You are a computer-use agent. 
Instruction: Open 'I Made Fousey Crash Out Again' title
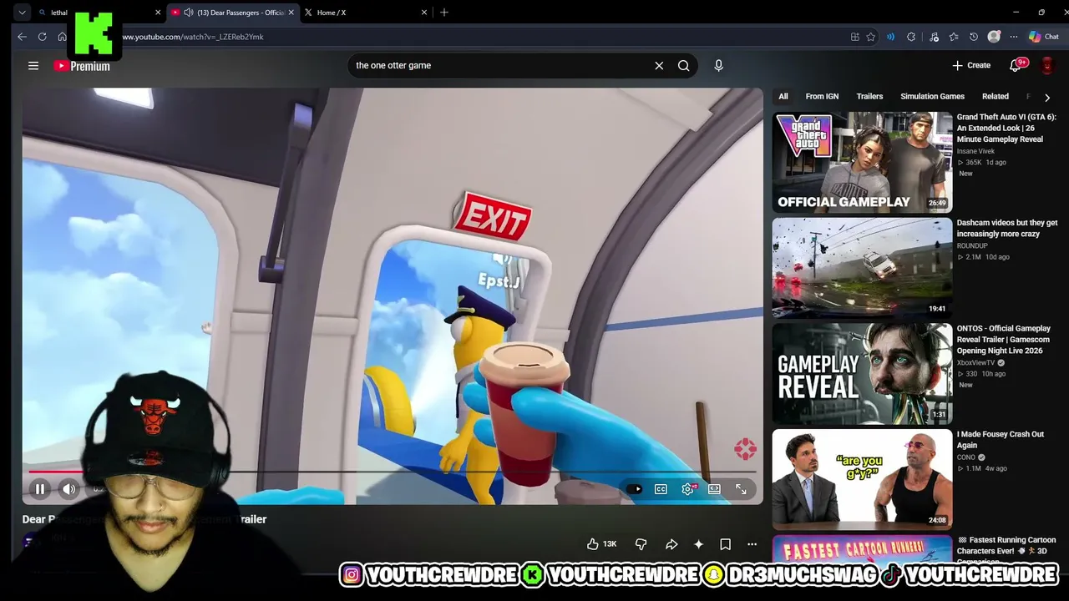coord(1001,440)
